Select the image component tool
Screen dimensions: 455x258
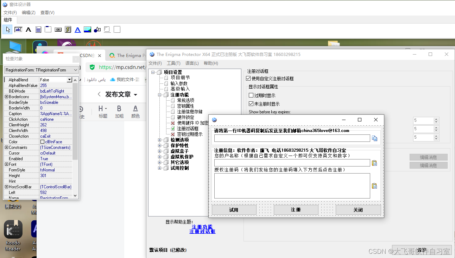(x=87, y=29)
